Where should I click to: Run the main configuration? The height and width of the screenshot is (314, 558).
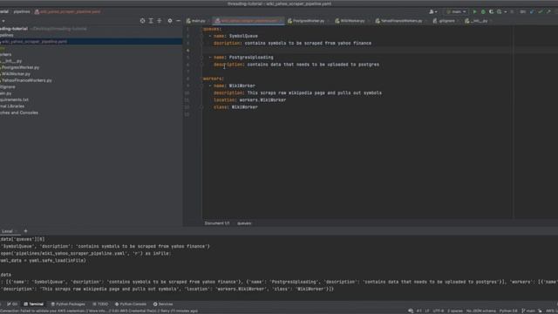tap(474, 11)
